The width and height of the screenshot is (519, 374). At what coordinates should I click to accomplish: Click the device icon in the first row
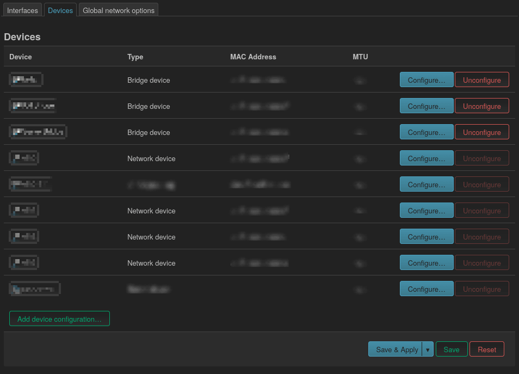26,80
